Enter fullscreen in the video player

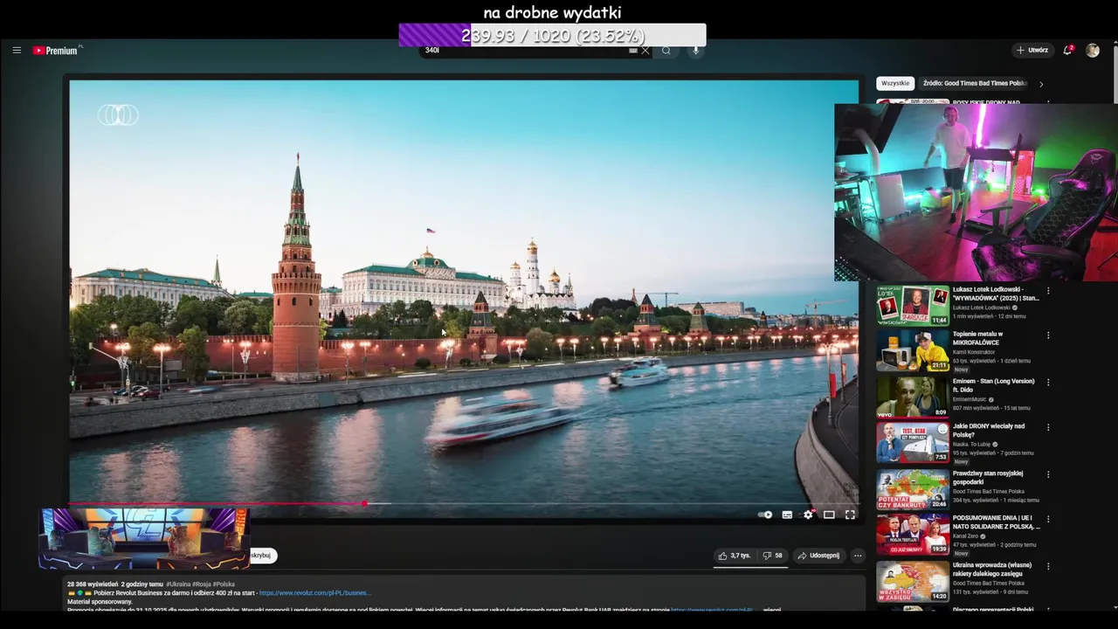(850, 515)
